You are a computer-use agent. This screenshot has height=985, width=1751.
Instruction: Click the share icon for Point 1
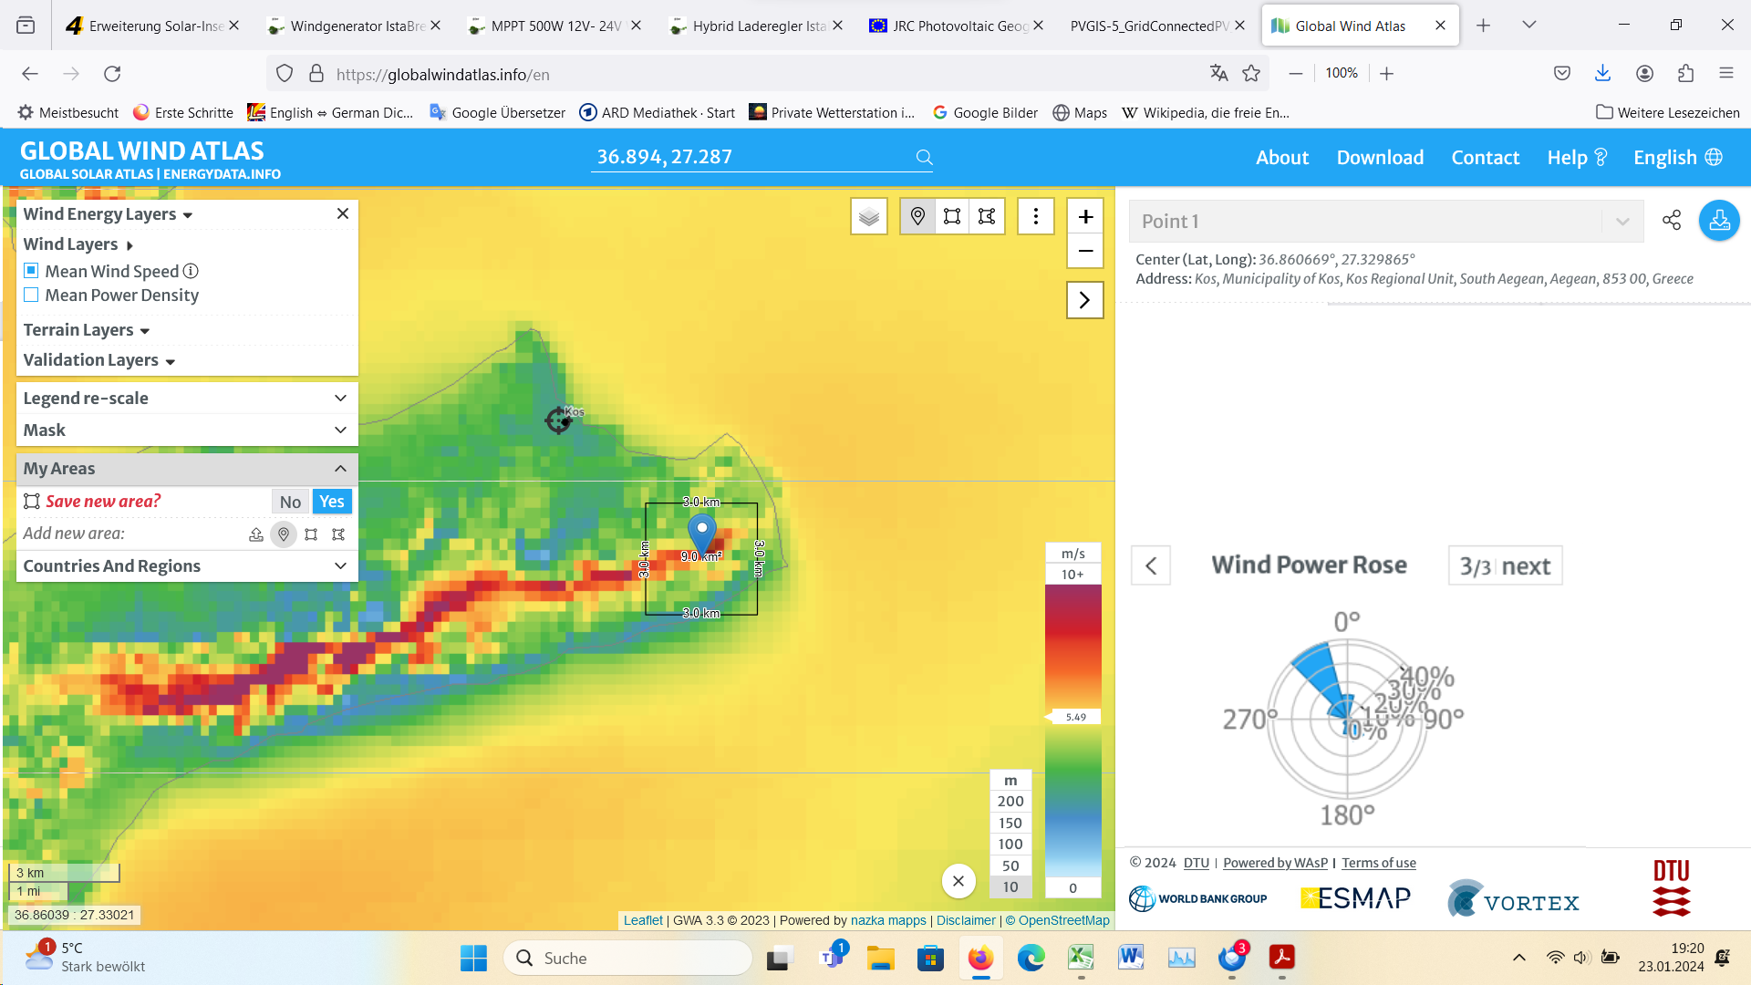[x=1671, y=220]
